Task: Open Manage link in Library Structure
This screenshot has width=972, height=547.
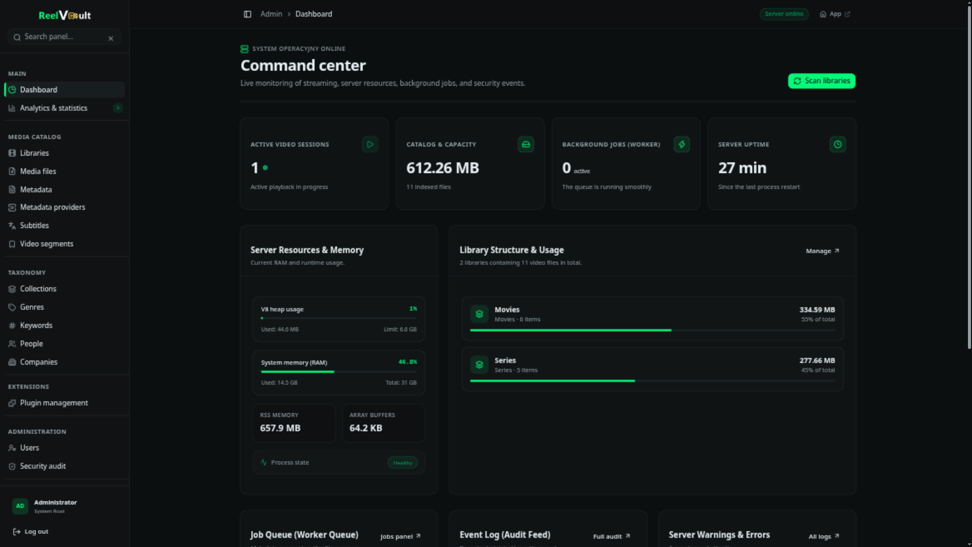Action: coord(823,251)
